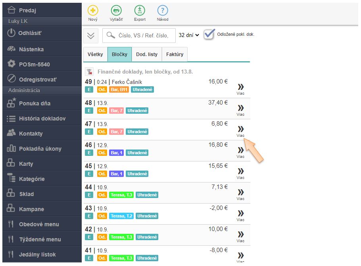Go to Pokladňa úkony

pyautogui.click(x=40, y=149)
